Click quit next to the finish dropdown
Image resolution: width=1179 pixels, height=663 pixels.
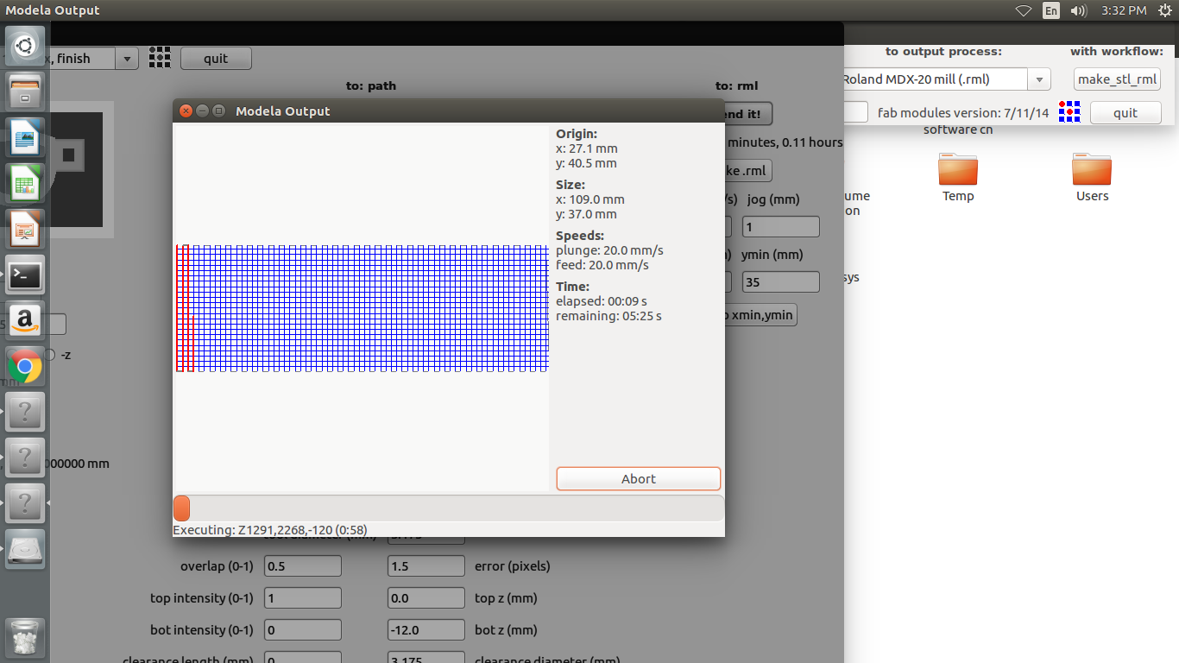[x=216, y=59]
